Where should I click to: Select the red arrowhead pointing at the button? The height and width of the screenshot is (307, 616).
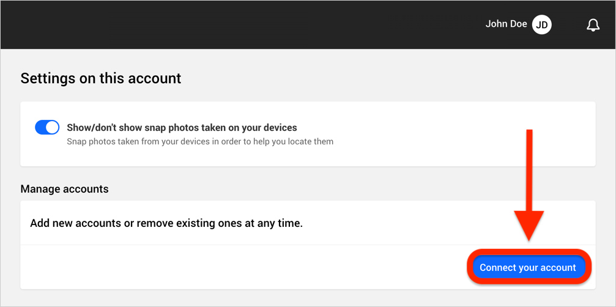coord(529,226)
